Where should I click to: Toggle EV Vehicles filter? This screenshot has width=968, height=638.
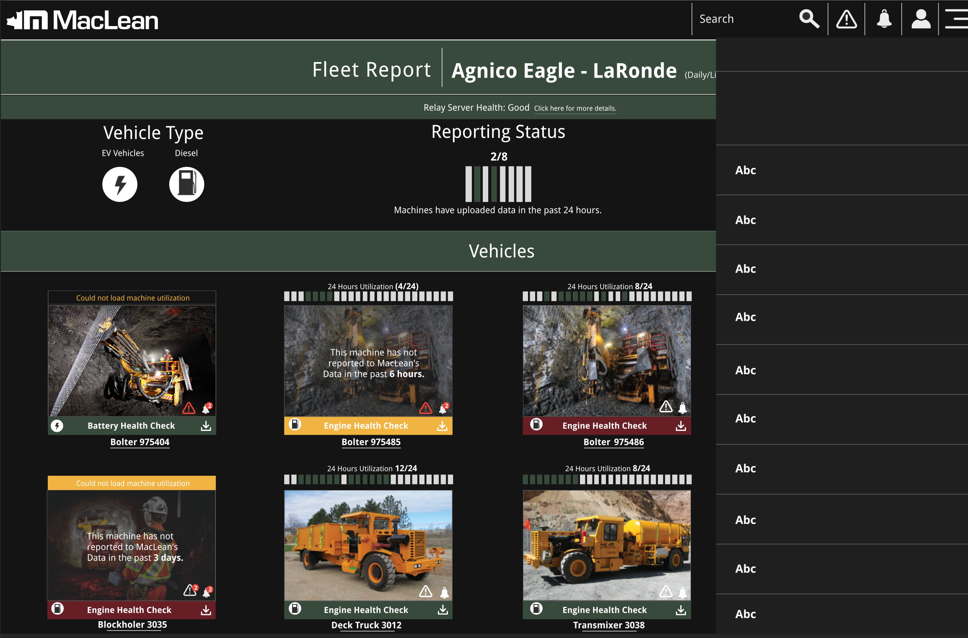click(x=120, y=184)
